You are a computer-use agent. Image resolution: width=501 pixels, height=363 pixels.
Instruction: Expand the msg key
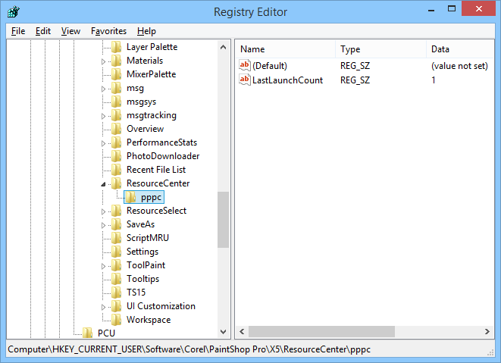tap(103, 89)
